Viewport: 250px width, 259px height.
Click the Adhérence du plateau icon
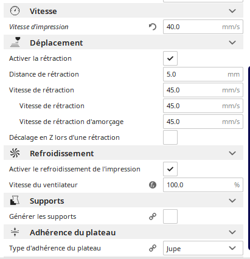coord(15,232)
